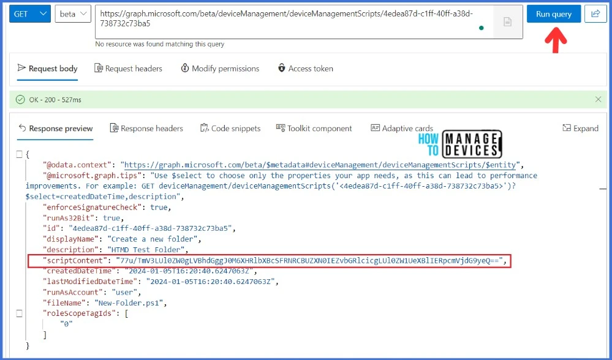Click the scriptContent base64 value

(309, 261)
